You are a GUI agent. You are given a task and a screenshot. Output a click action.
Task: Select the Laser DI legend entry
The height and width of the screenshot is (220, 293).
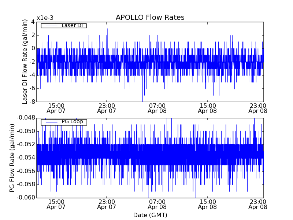point(64,25)
